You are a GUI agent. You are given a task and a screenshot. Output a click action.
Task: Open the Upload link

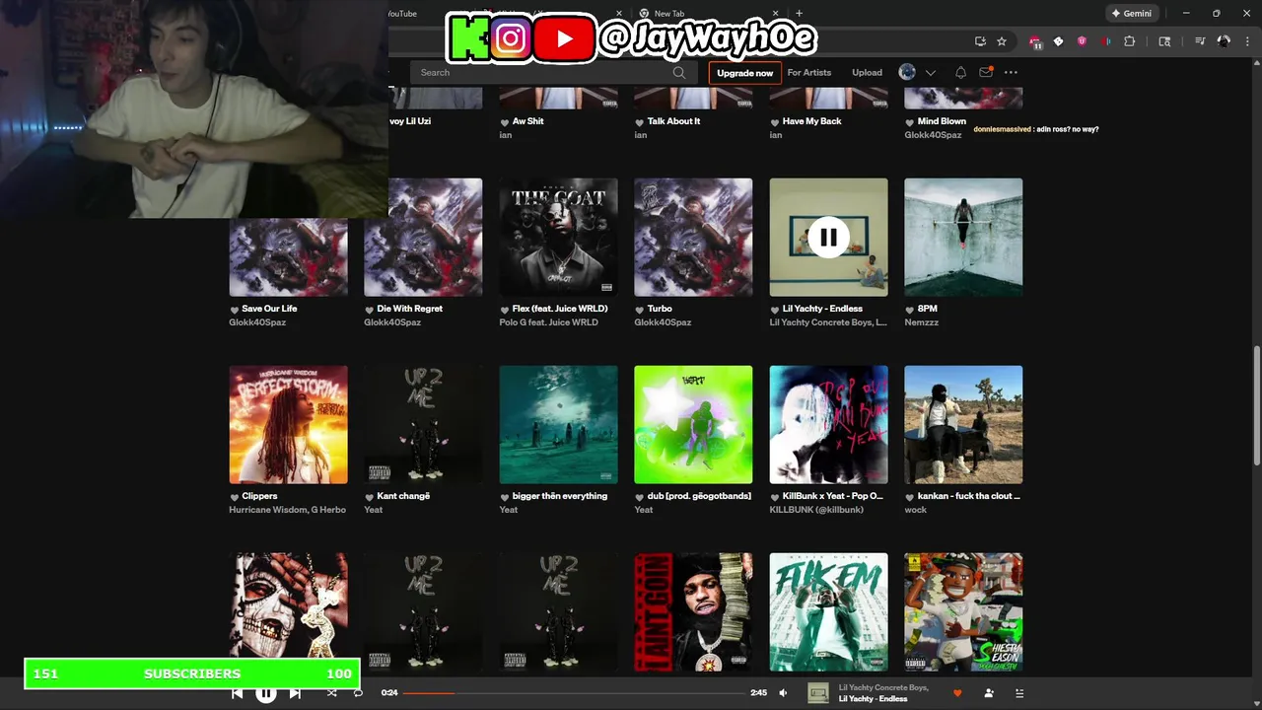[868, 72]
